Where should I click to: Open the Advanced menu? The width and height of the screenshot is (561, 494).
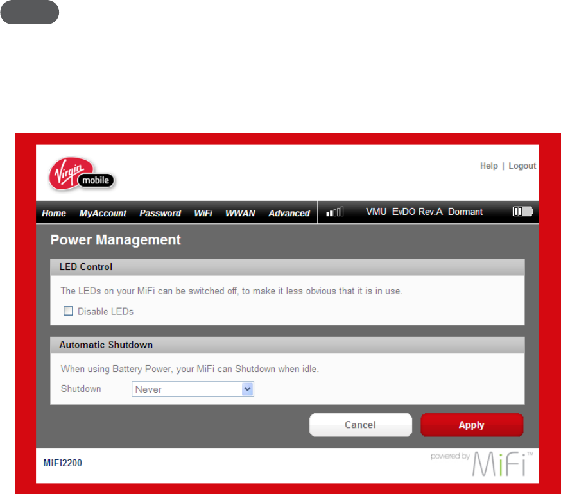click(x=289, y=213)
